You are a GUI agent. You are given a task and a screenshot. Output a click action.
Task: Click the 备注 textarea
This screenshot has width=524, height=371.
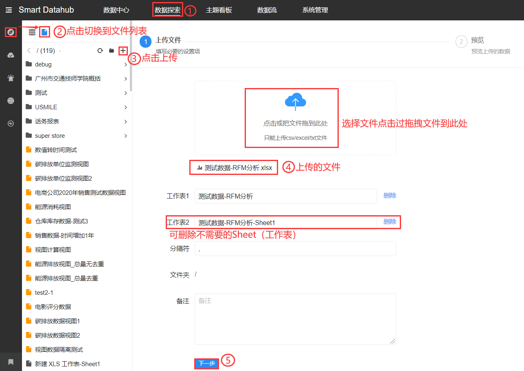295,319
